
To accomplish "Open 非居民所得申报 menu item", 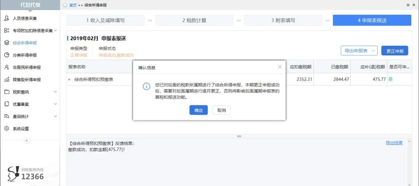I will point(27,67).
